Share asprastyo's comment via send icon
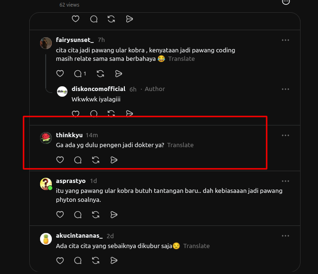 pos(114,215)
